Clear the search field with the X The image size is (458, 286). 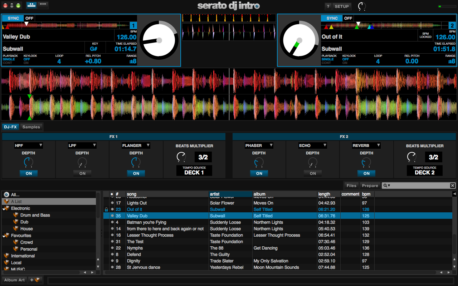(x=453, y=185)
